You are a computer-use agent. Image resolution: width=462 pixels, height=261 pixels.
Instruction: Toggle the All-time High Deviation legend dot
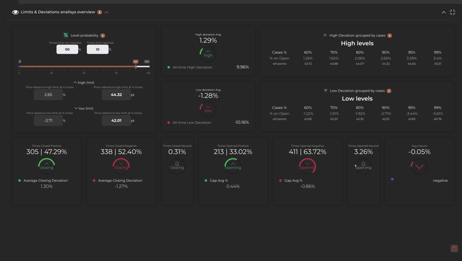169,67
